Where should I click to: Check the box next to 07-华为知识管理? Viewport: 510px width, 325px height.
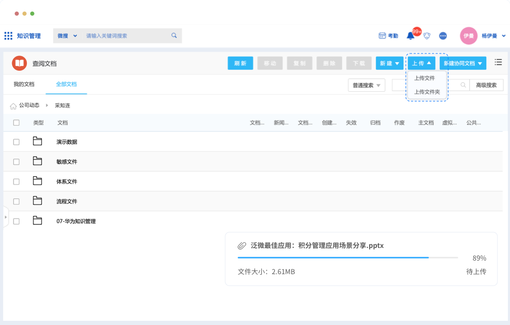[16, 221]
